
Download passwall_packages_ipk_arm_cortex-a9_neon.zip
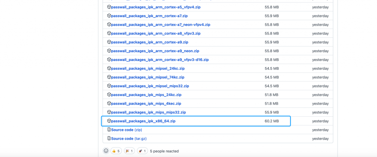pyautogui.click(x=155, y=51)
